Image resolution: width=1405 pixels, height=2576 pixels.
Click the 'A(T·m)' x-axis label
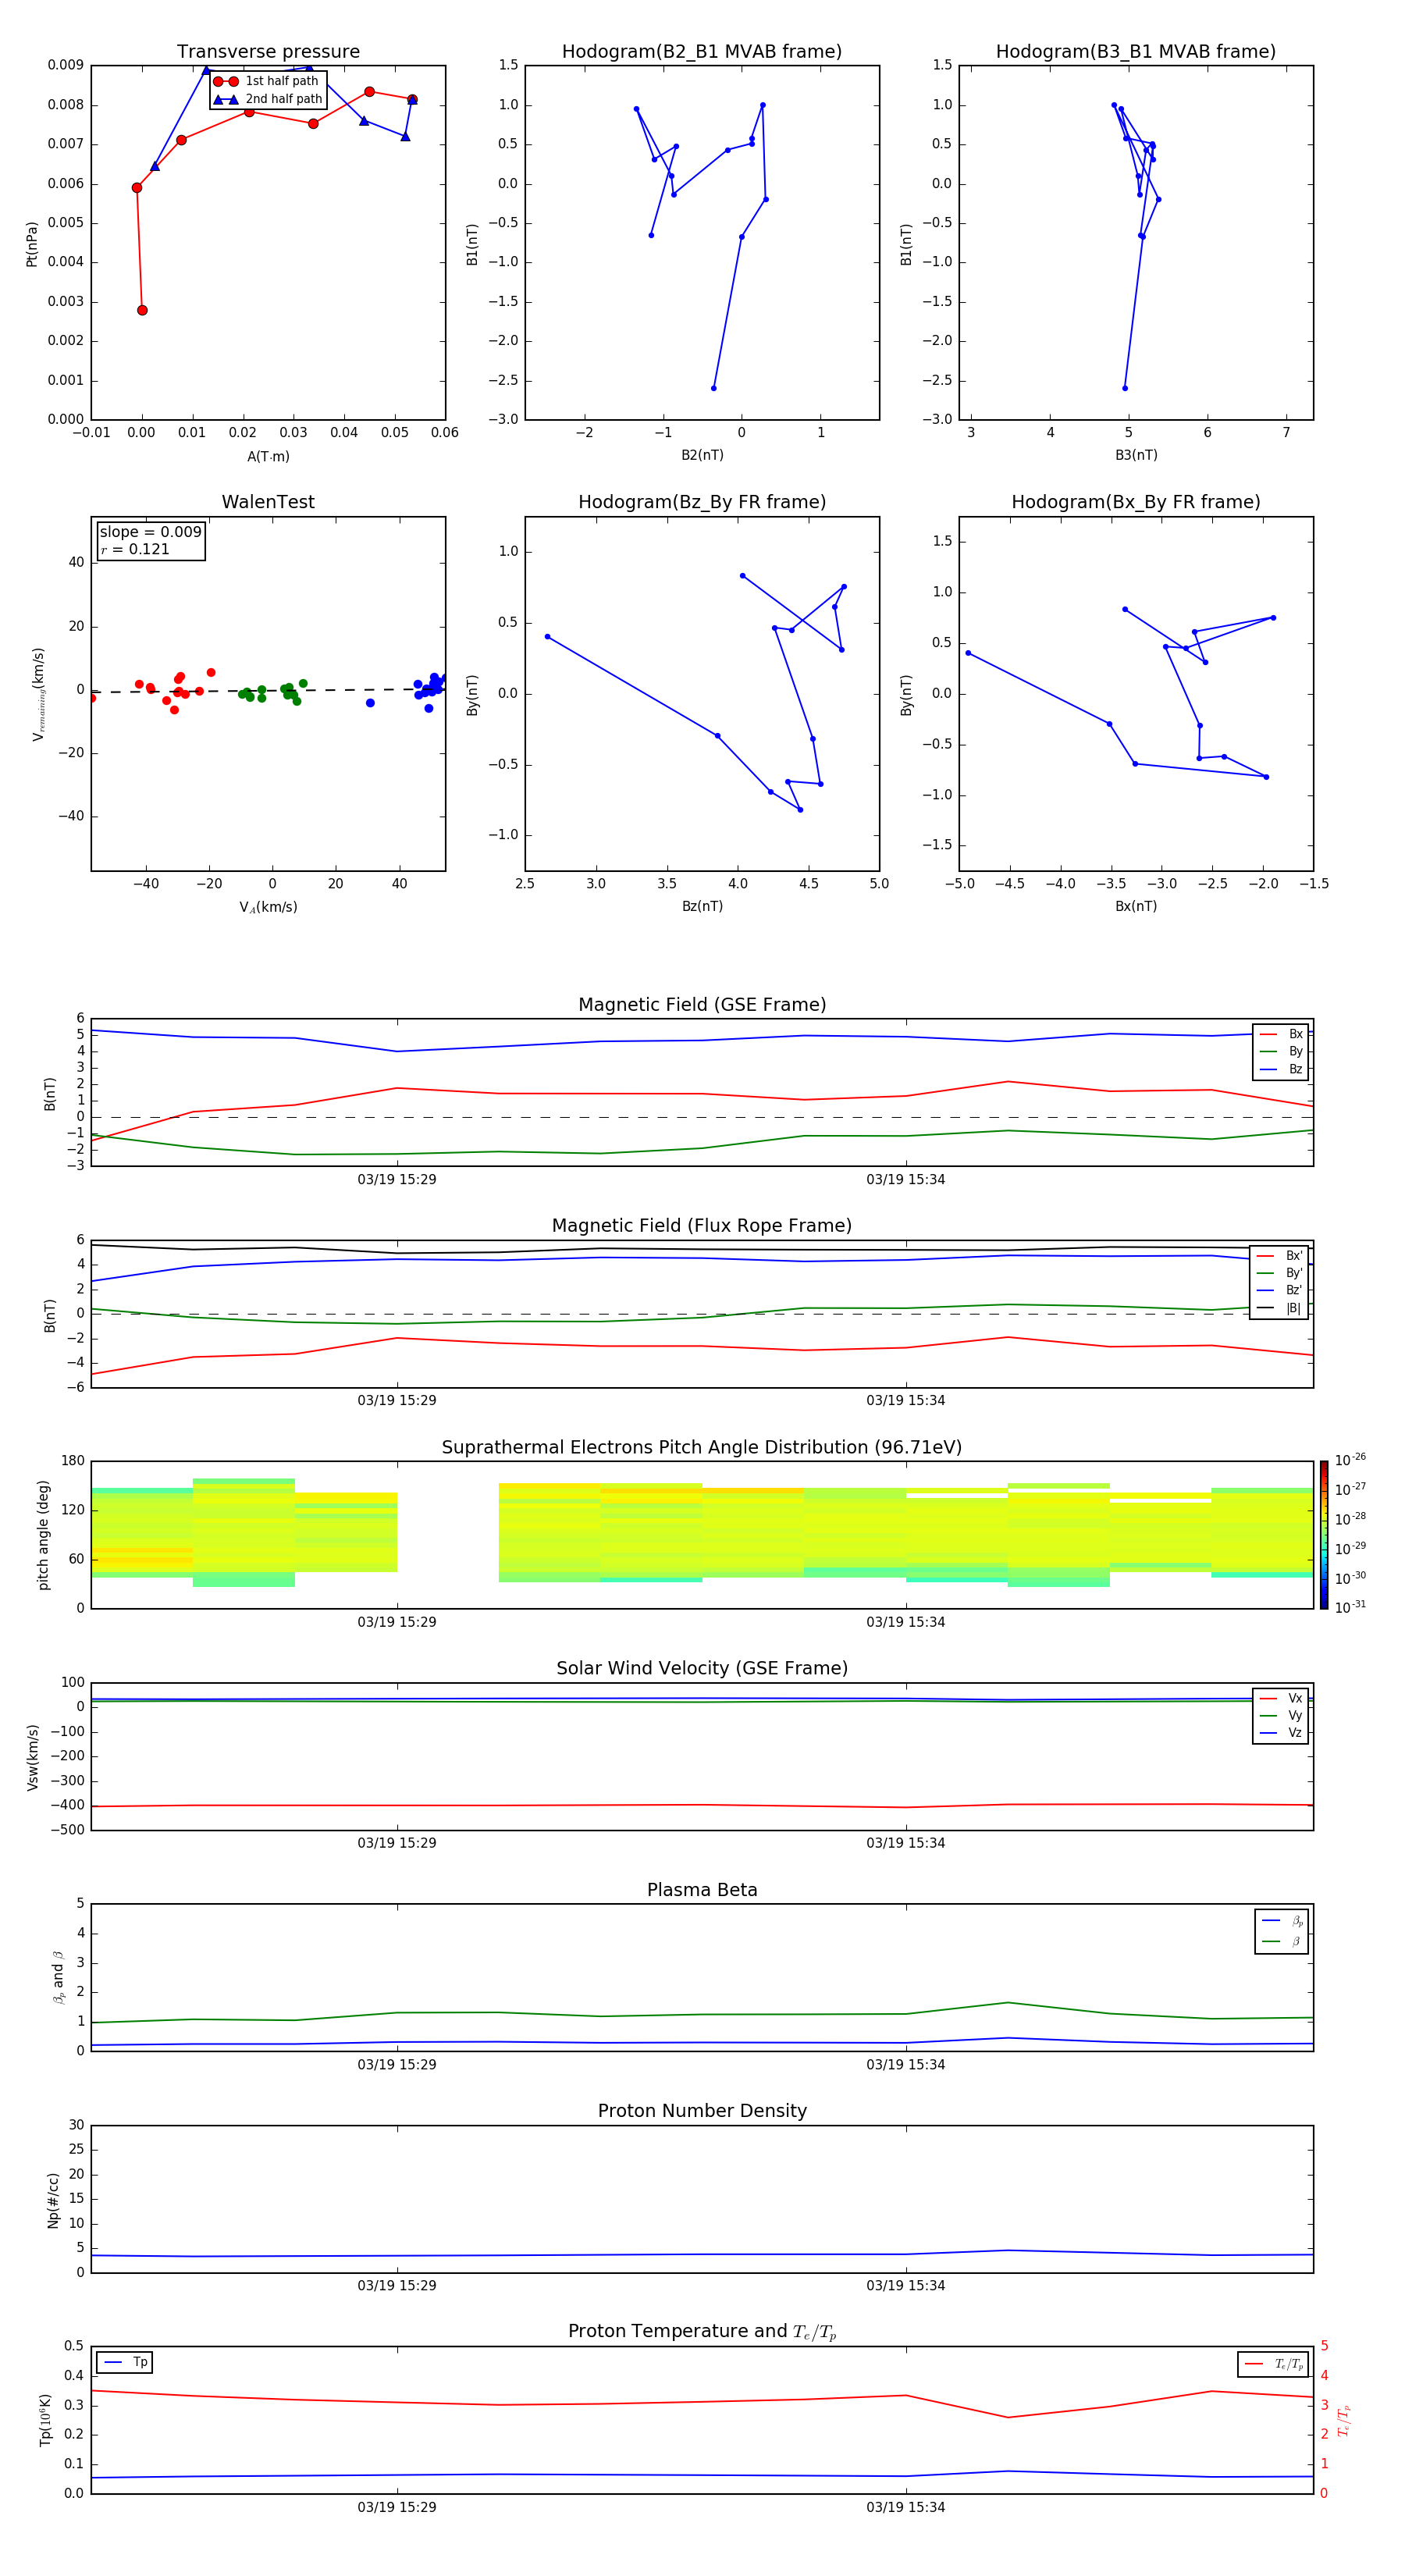pos(268,457)
